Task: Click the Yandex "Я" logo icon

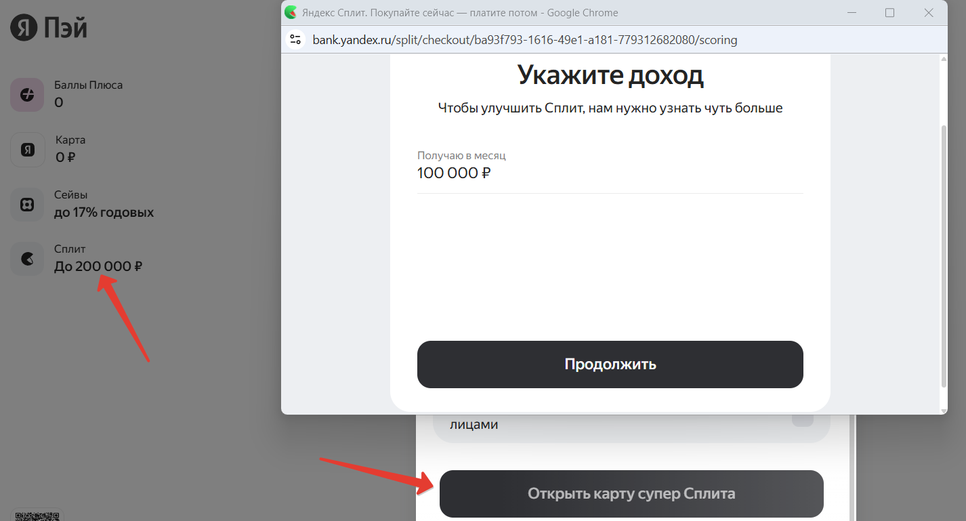Action: click(x=22, y=28)
